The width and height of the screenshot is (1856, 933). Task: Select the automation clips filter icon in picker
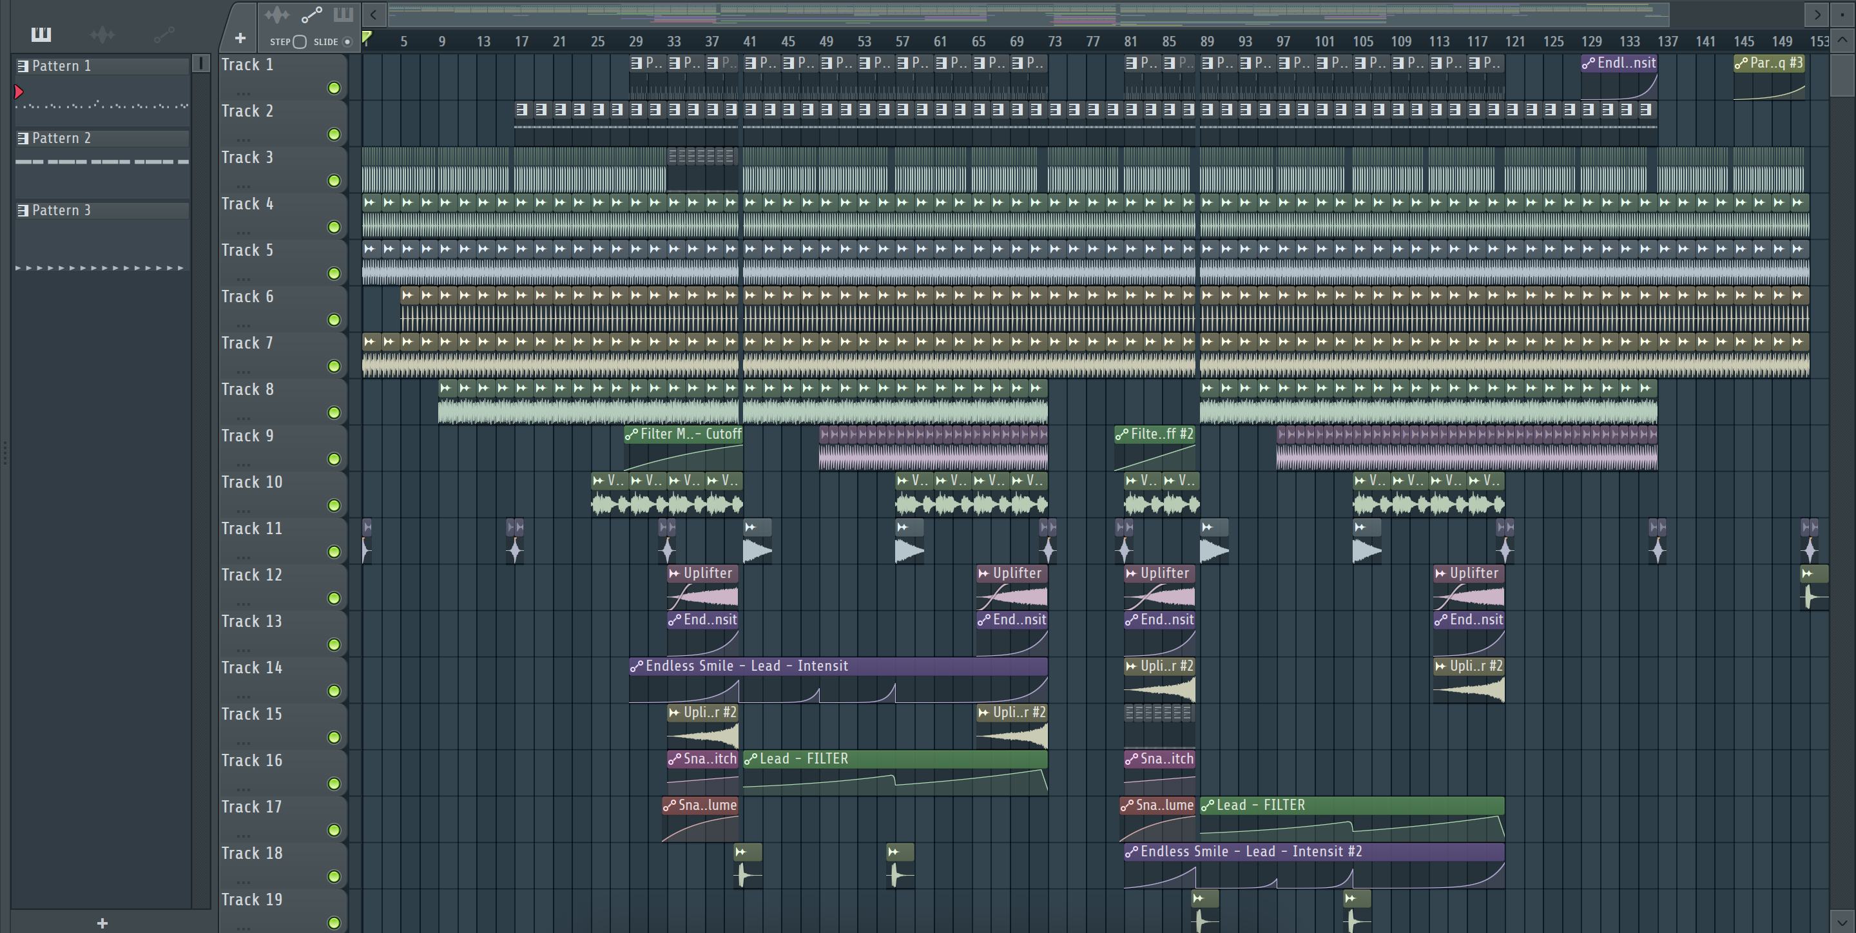[x=164, y=34]
